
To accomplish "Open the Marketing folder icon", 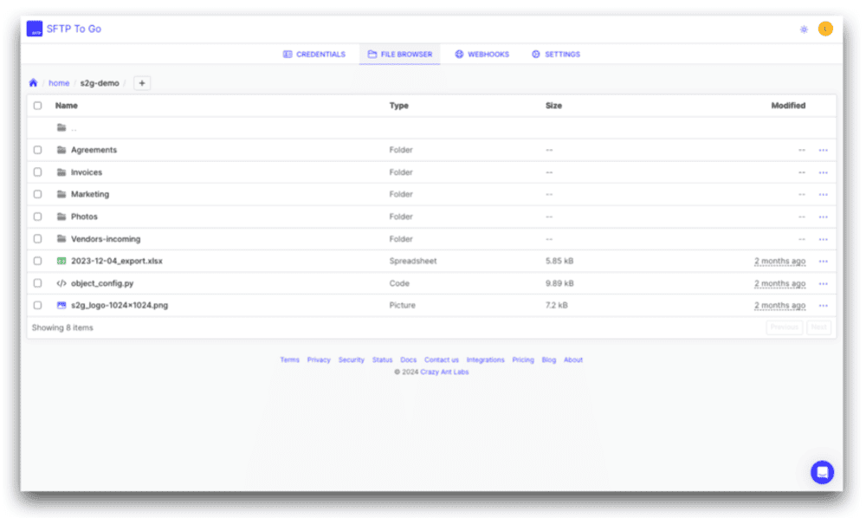I will [x=61, y=194].
